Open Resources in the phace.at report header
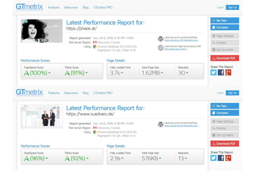 pyautogui.click(x=71, y=7)
